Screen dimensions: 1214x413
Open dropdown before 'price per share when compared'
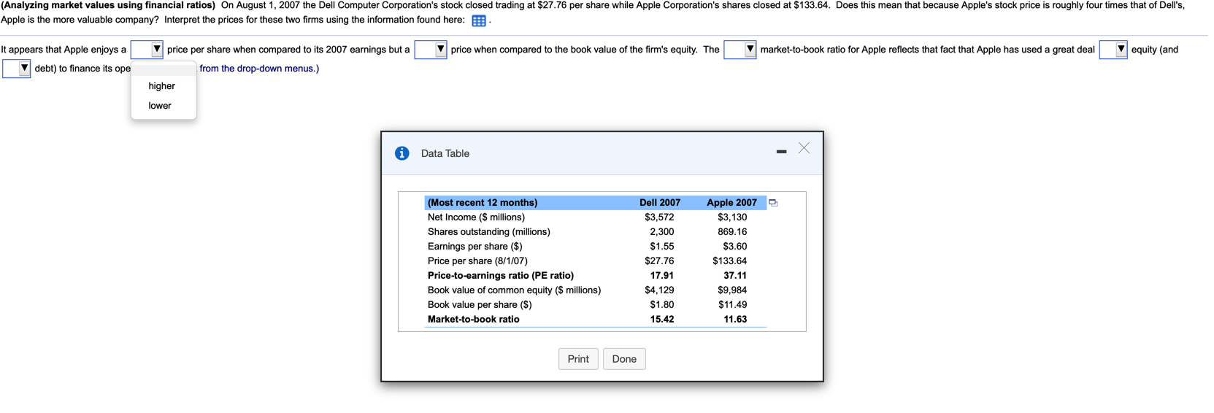pos(147,50)
